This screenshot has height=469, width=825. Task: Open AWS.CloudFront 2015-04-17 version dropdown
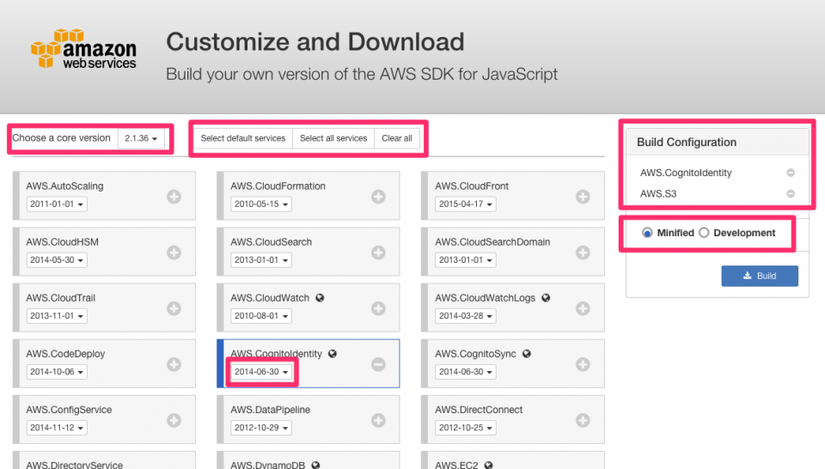pos(466,204)
